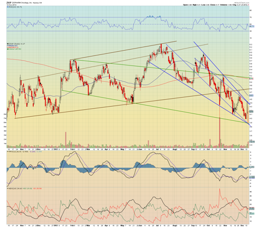Click the July price peak candlestick
The width and height of the screenshot is (260, 228).
161,49
